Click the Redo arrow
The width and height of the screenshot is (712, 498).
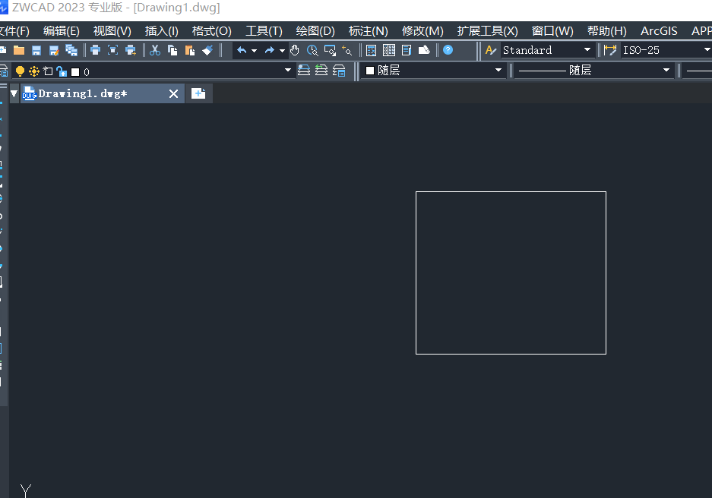(x=270, y=50)
